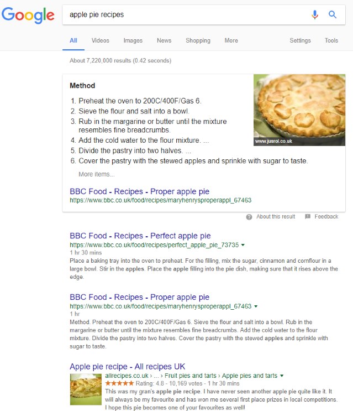Switch to the Videos tab

coord(100,40)
